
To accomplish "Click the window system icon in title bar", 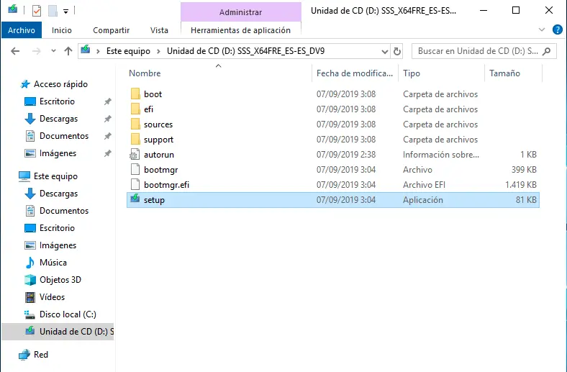I will tap(13, 9).
